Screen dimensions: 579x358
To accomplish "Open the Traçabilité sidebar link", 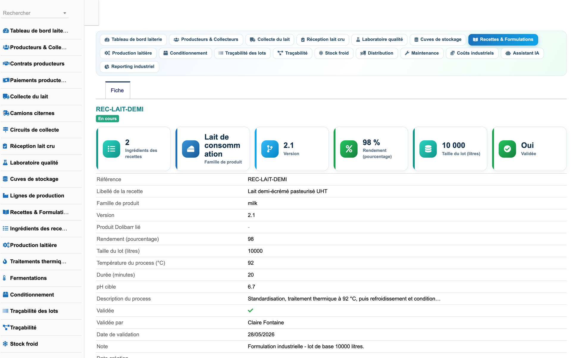I will (23, 328).
